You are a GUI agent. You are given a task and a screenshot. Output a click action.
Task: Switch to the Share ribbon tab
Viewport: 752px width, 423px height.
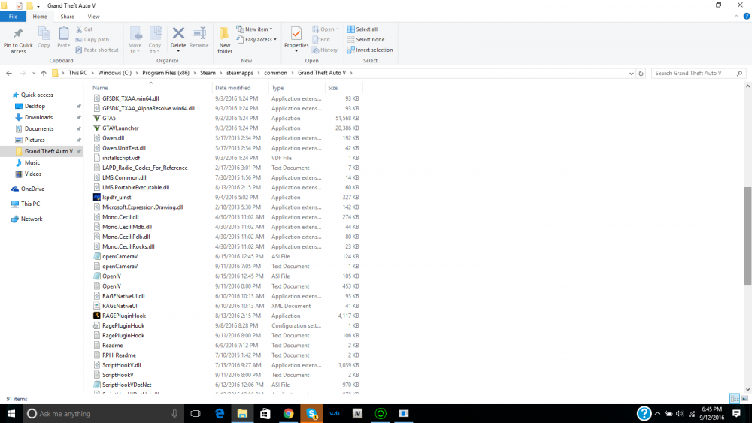coord(67,17)
